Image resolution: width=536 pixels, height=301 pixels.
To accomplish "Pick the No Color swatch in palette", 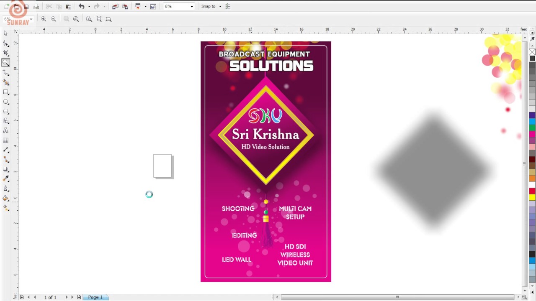I will pyautogui.click(x=532, y=52).
